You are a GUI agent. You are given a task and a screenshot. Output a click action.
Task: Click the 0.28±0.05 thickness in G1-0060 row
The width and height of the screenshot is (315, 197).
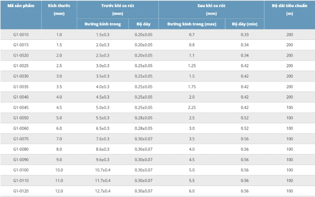point(143,128)
